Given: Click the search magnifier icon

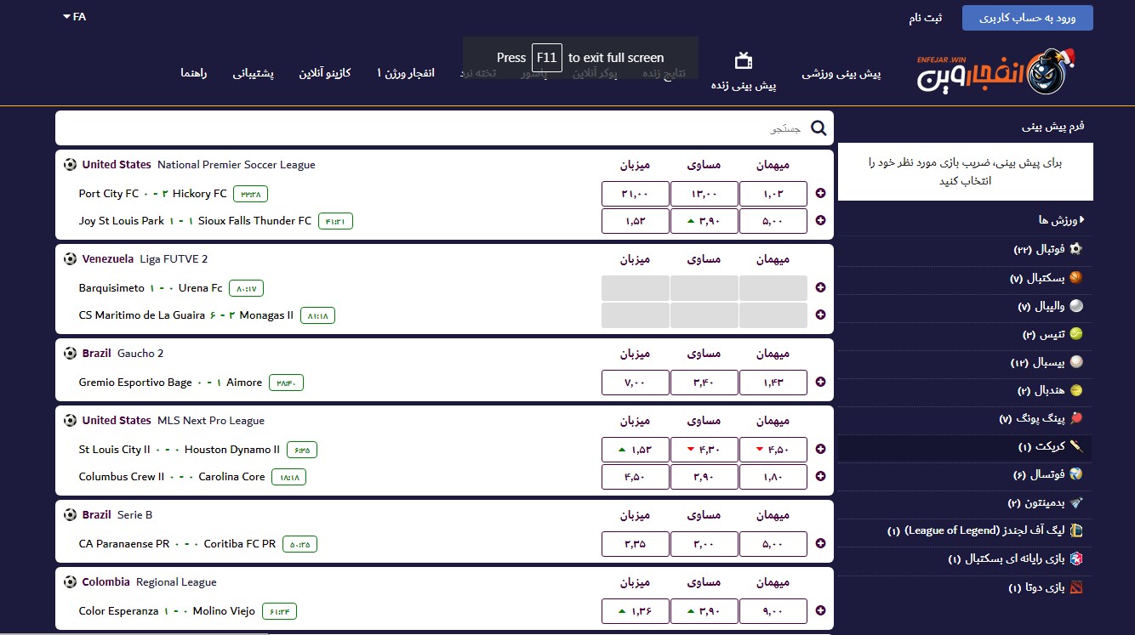Looking at the screenshot, I should (818, 128).
